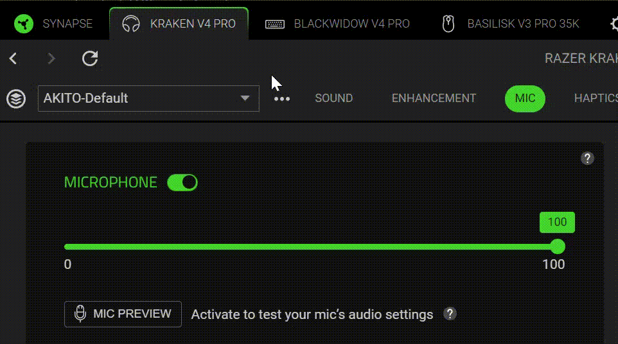Switch to the ENHANCEMENT section
The height and width of the screenshot is (344, 618).
click(x=434, y=98)
